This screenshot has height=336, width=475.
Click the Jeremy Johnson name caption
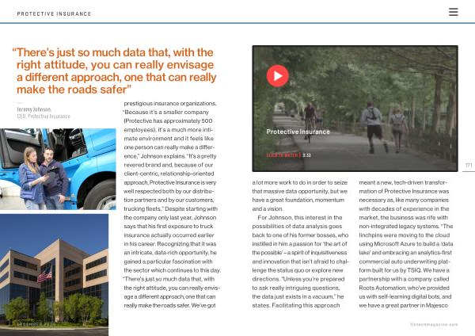click(x=34, y=109)
